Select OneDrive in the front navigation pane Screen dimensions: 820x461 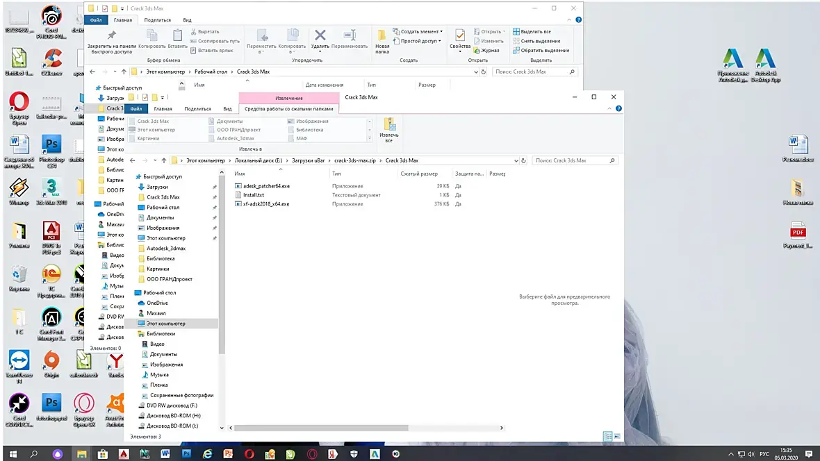157,303
